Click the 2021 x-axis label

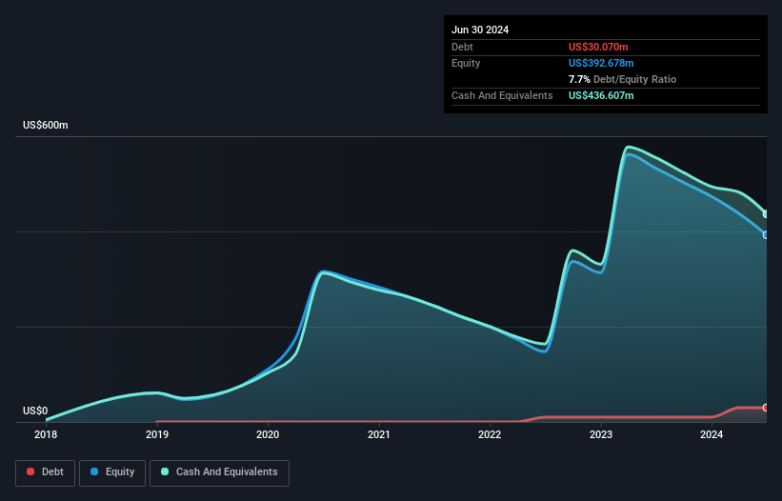[379, 434]
